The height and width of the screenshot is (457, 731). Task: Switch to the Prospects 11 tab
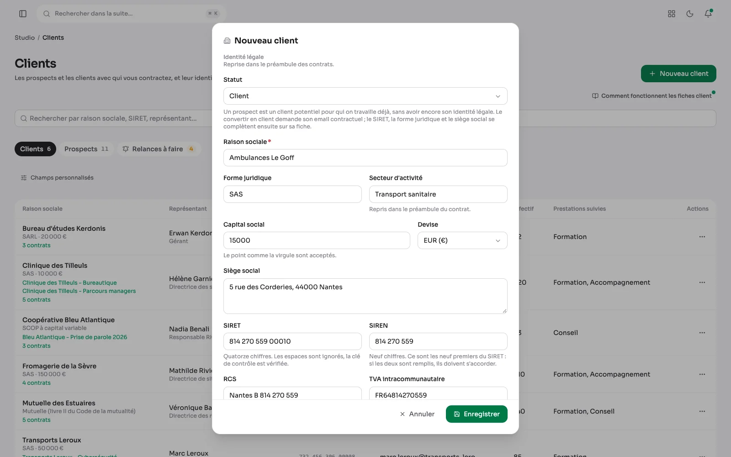click(86, 149)
